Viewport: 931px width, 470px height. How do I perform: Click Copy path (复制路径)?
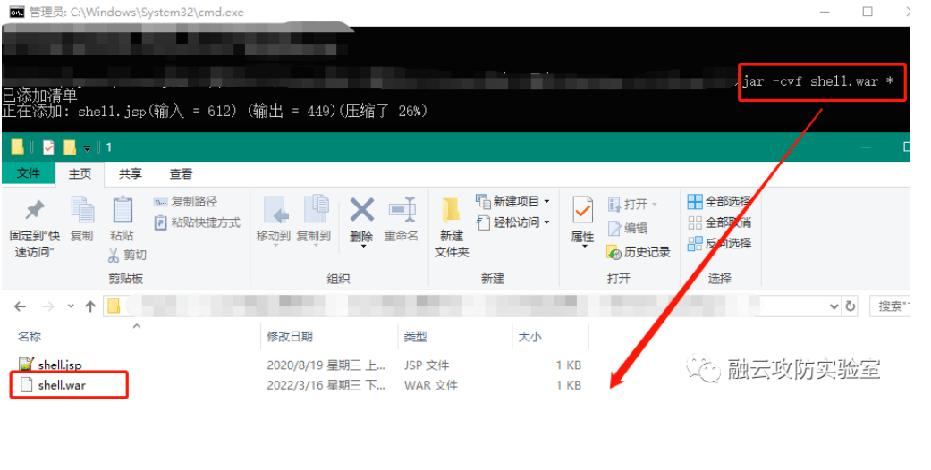click(x=186, y=202)
